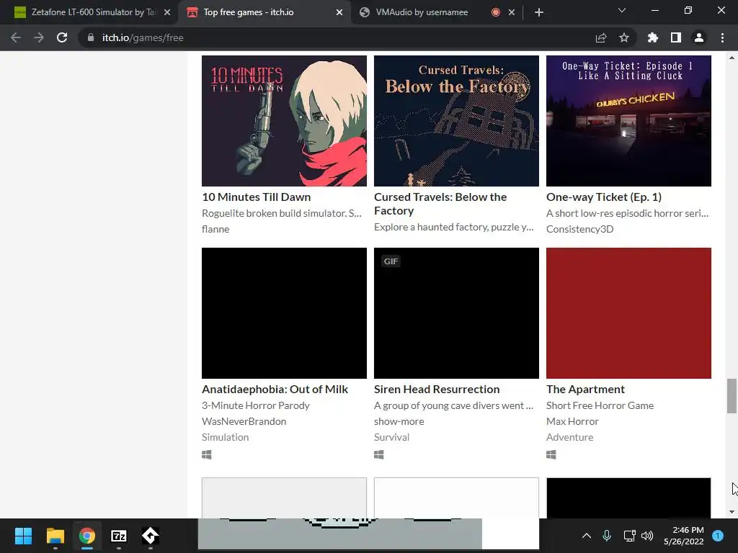Open author flanne's profile
This screenshot has height=553, width=738.
[215, 229]
